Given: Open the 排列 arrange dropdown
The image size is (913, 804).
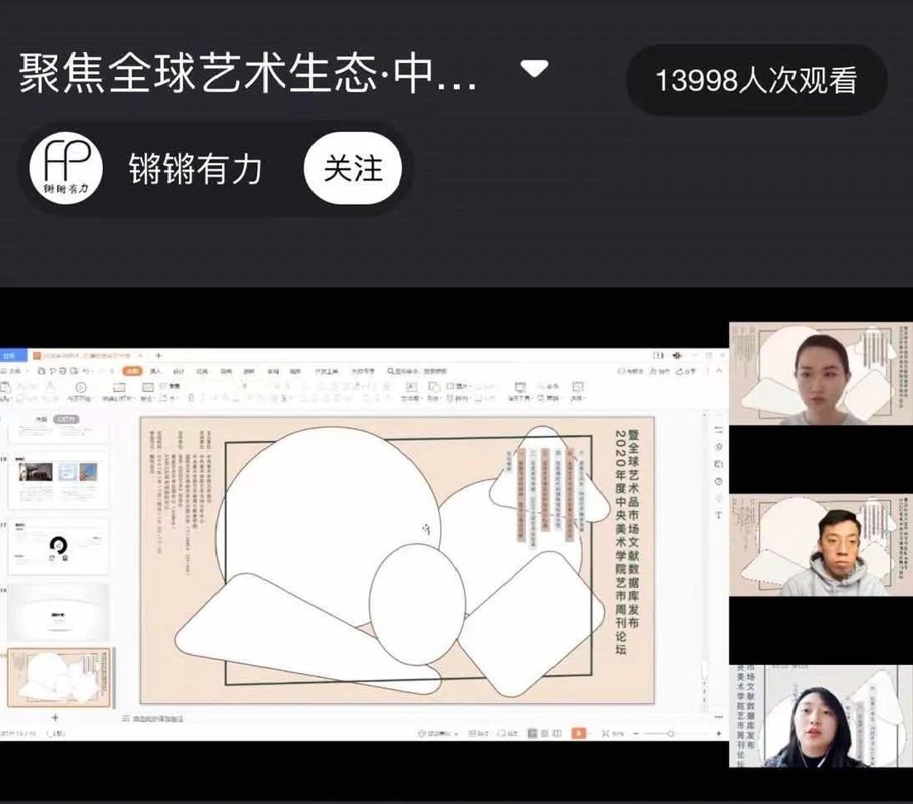Looking at the screenshot, I should tap(460, 399).
